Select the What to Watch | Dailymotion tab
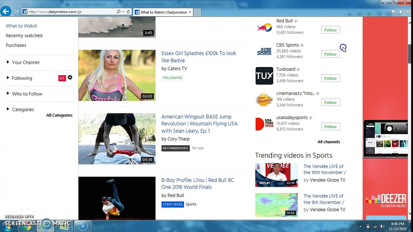Screen dimensions: 413x232 (164, 12)
